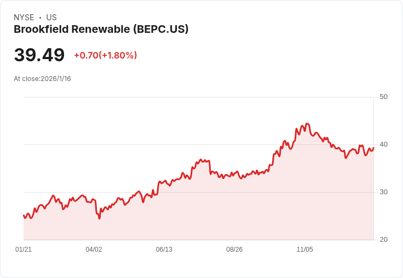403x278 pixels.
Task: Click the 20 y-axis price label
Action: [x=383, y=240]
